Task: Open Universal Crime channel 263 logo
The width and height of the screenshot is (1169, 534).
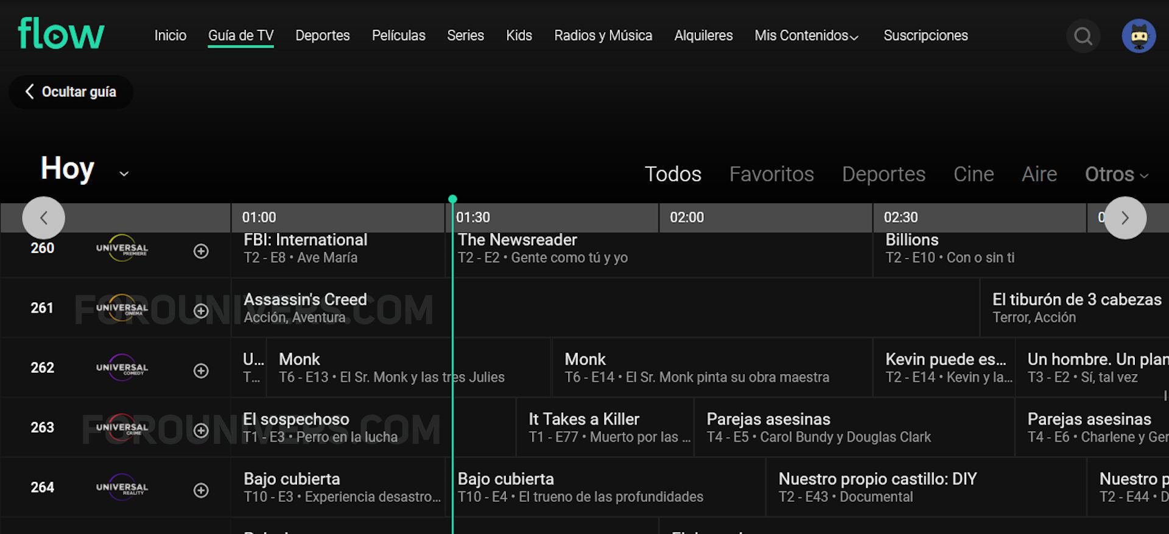Action: pos(122,428)
